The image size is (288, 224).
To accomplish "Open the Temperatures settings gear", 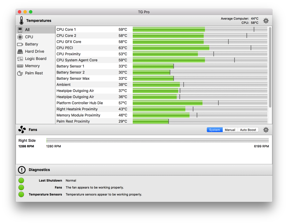I will [x=266, y=21].
